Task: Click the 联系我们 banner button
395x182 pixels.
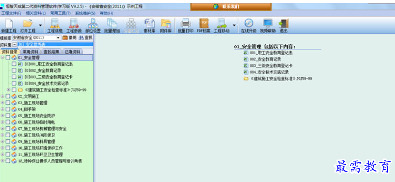Action: point(231,7)
